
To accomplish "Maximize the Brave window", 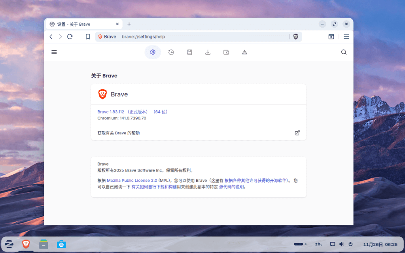I will pos(335,24).
